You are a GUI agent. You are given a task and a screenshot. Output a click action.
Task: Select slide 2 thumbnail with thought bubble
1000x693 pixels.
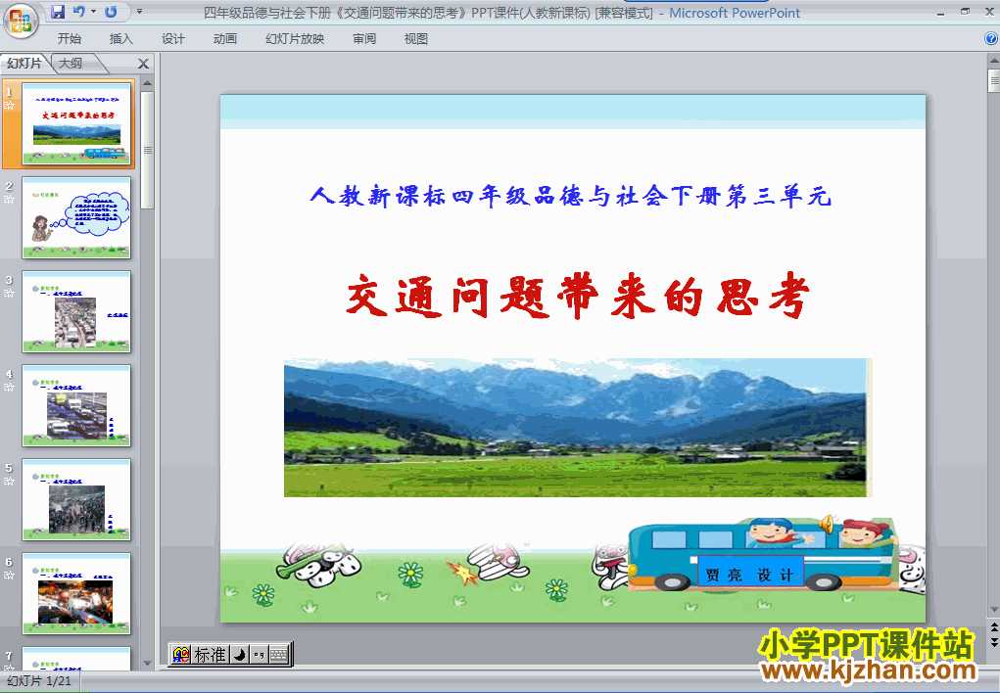[x=76, y=217]
